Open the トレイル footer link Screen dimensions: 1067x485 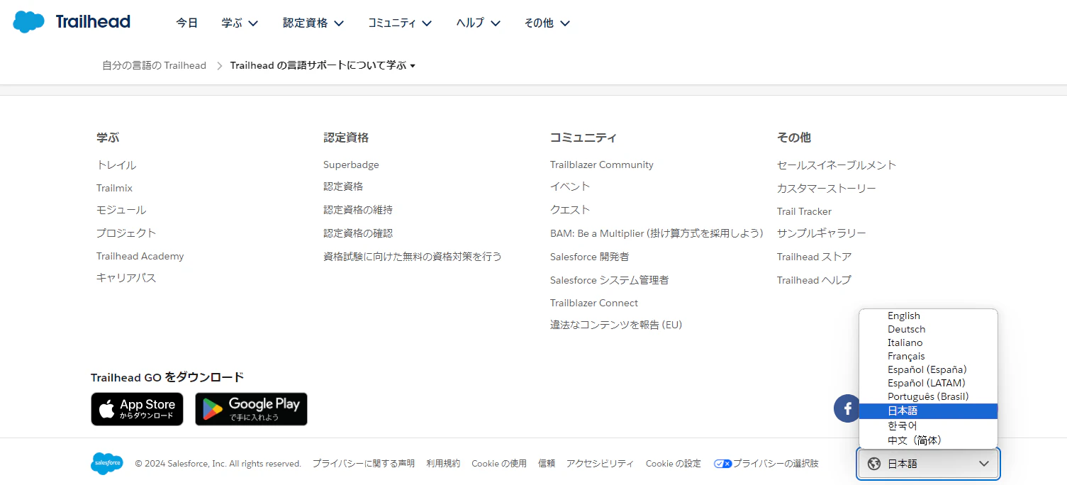(x=116, y=165)
